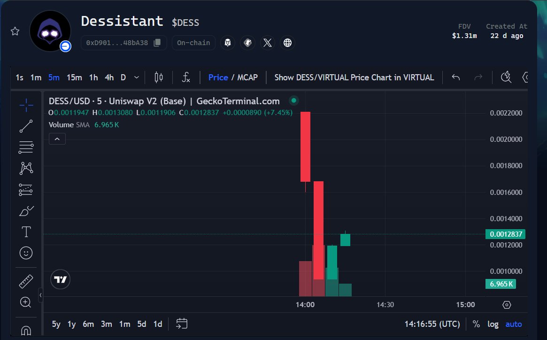
Task: Open the X (Twitter) profile link
Action: tap(268, 43)
